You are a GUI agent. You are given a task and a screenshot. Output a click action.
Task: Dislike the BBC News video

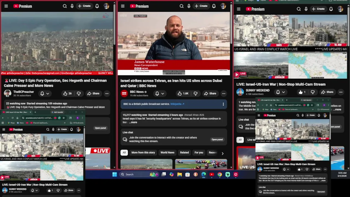click(196, 93)
